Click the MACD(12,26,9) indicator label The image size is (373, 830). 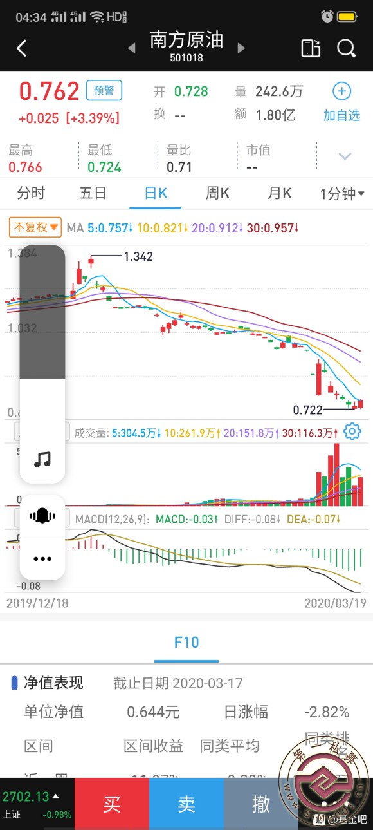pos(113,518)
